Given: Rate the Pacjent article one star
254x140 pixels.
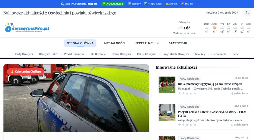Looking at the screenshot, I should point(179,125).
